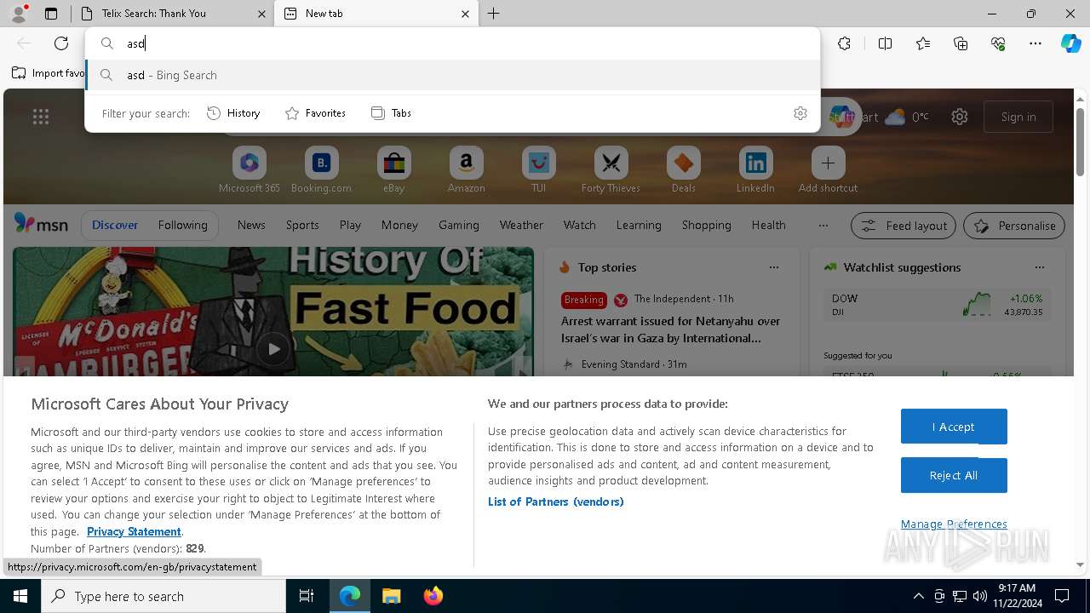This screenshot has width=1090, height=613.
Task: Open Microsoft 365 shortcut
Action: click(250, 170)
